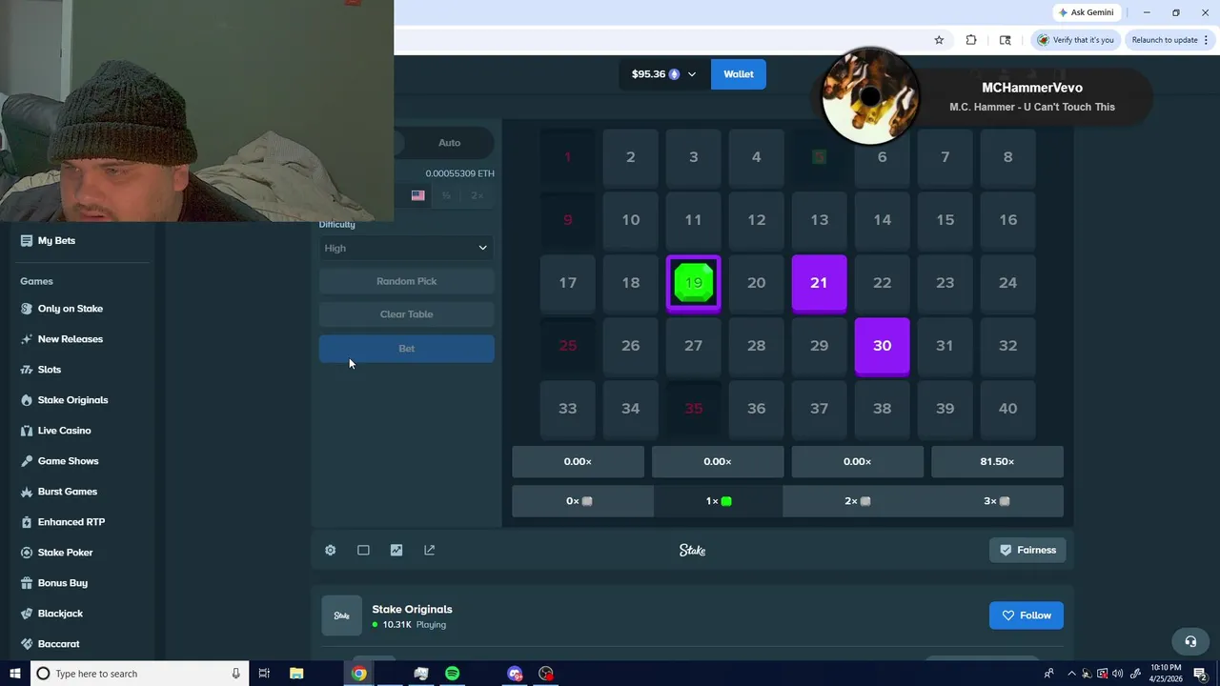Viewport: 1220px width, 686px height.
Task: Open media control icon in Chrome toolbar
Action: click(1005, 40)
